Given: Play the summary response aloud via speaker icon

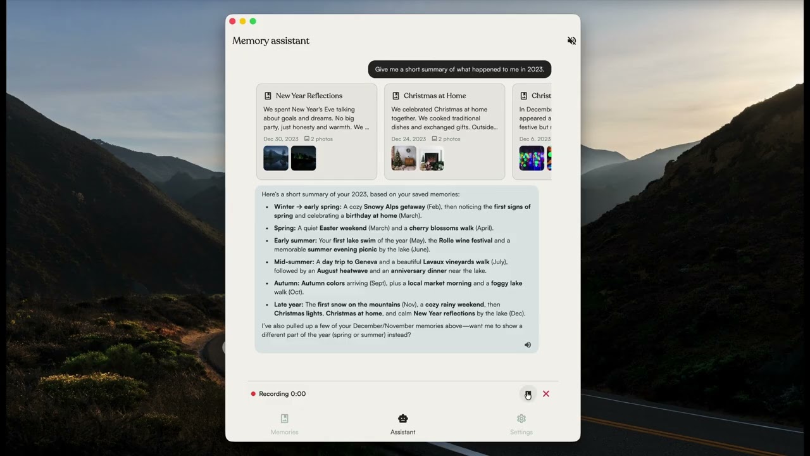Looking at the screenshot, I should pyautogui.click(x=528, y=345).
